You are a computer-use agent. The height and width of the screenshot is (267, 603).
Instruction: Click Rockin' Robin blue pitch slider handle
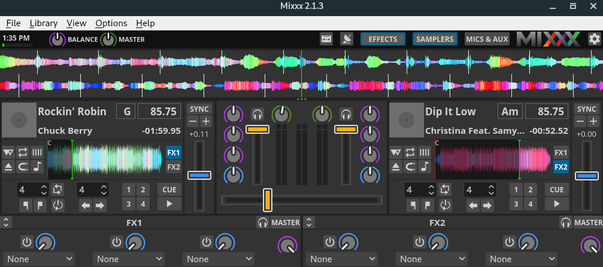pyautogui.click(x=199, y=176)
